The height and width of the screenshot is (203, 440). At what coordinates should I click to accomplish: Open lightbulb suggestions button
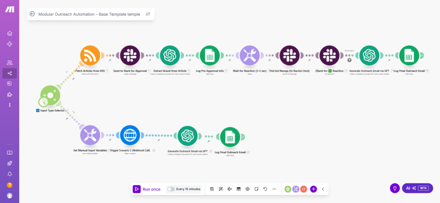tap(395, 188)
